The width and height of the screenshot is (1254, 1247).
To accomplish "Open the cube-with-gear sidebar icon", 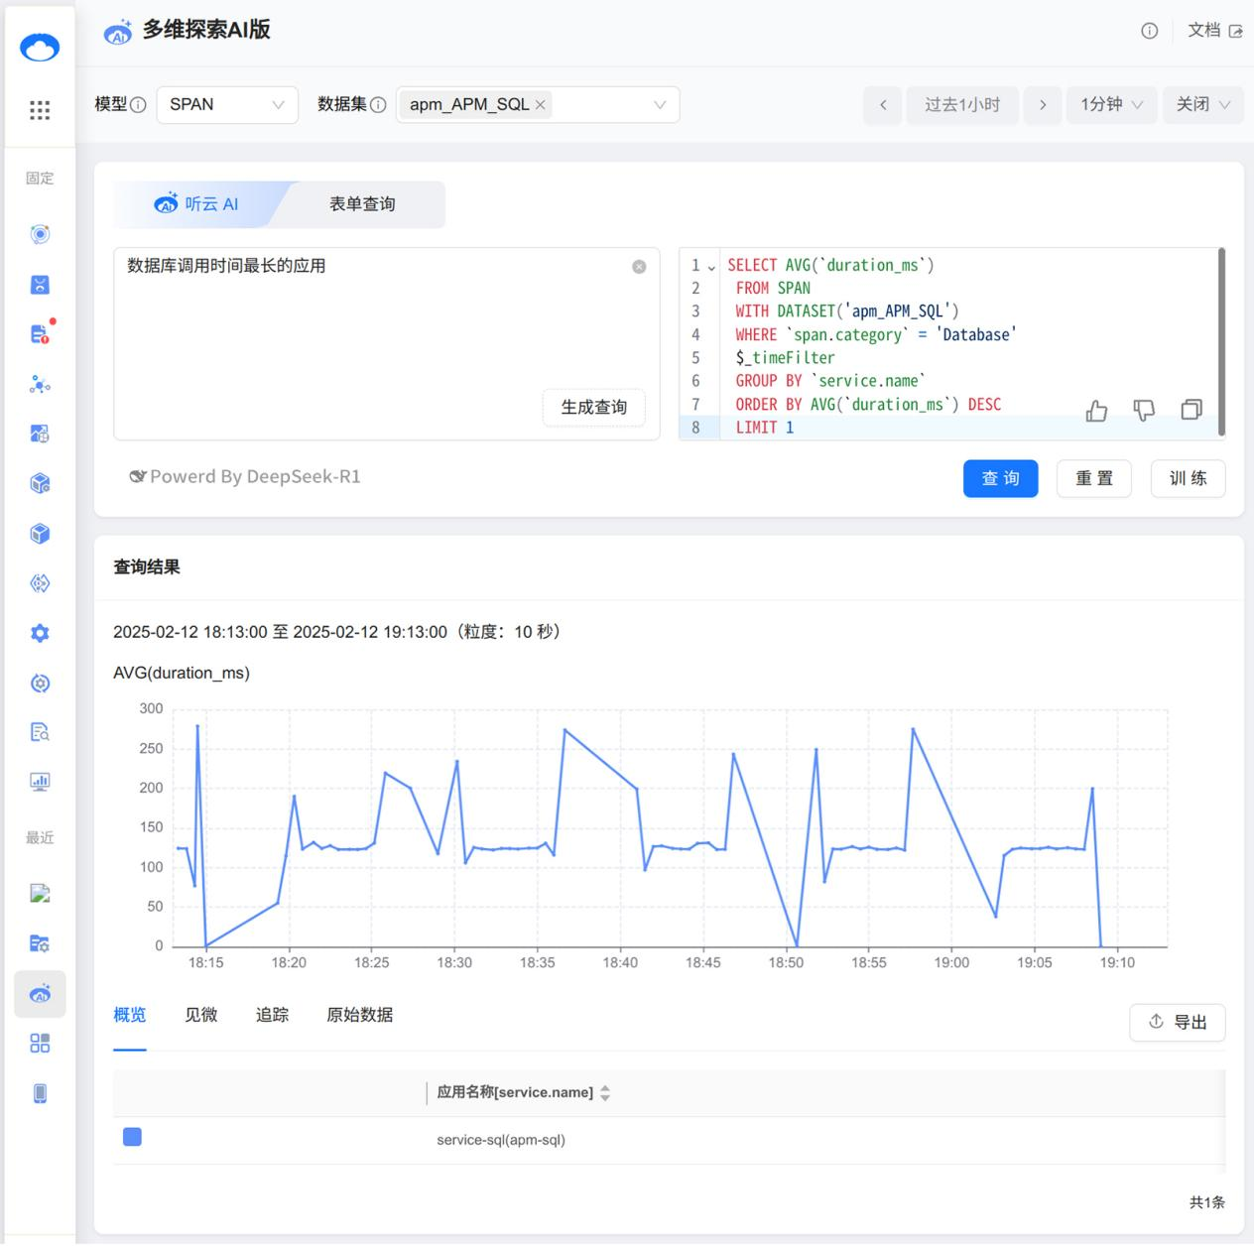I will pyautogui.click(x=40, y=483).
